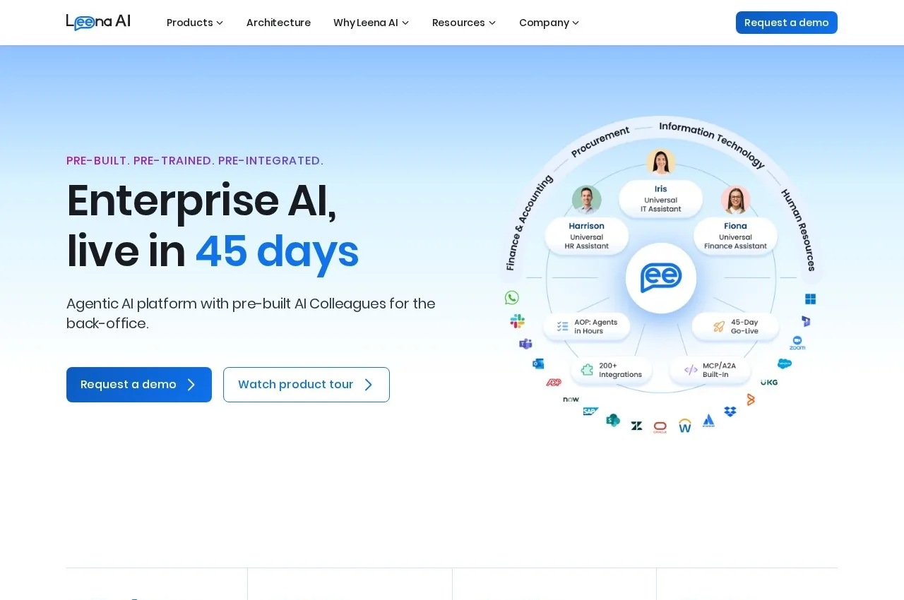Click the hero Request a demo button
The width and height of the screenshot is (904, 600).
click(x=139, y=385)
